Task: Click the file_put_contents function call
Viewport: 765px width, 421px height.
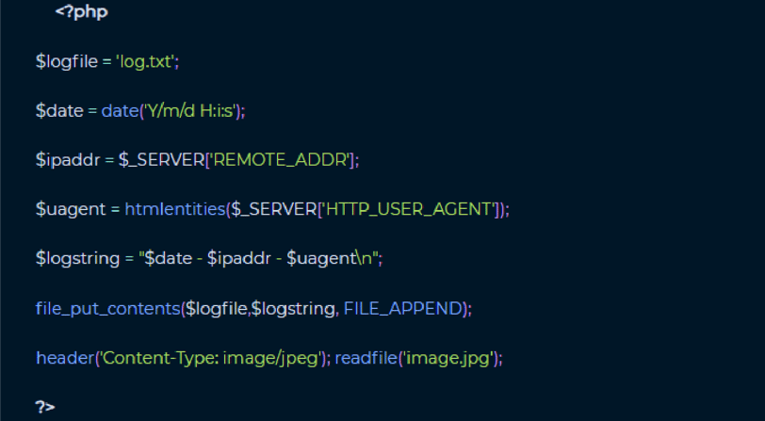Action: (x=108, y=309)
